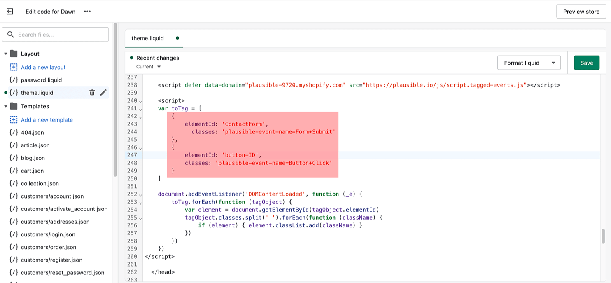Collapse code fold at line 255
Viewport: 611px width, 283px height.
point(140,218)
